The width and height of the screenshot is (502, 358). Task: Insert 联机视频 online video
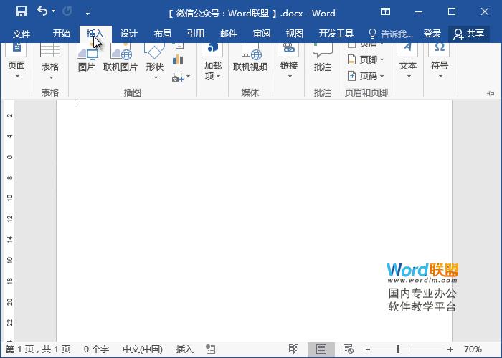tap(250, 57)
